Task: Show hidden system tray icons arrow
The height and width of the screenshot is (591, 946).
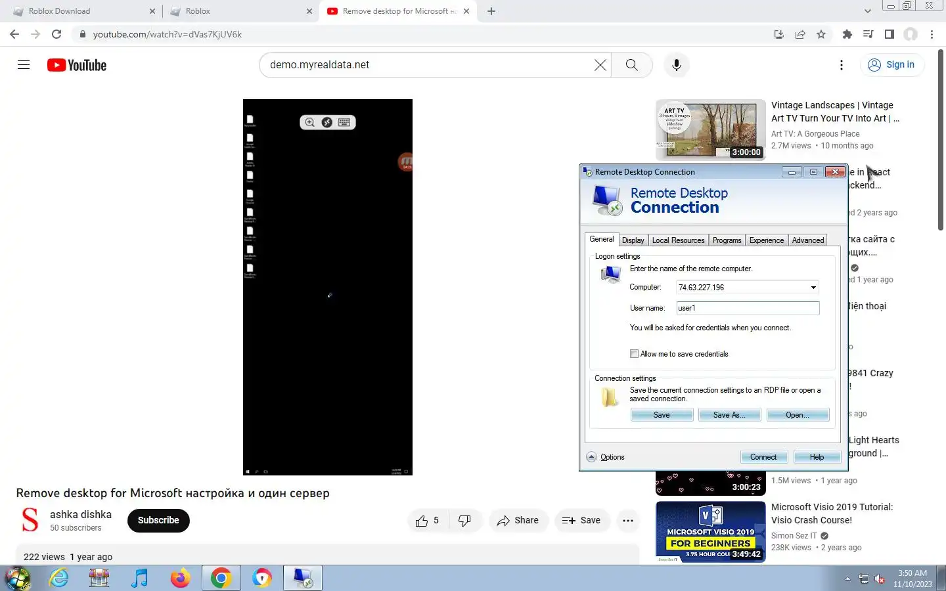Action: (x=847, y=579)
